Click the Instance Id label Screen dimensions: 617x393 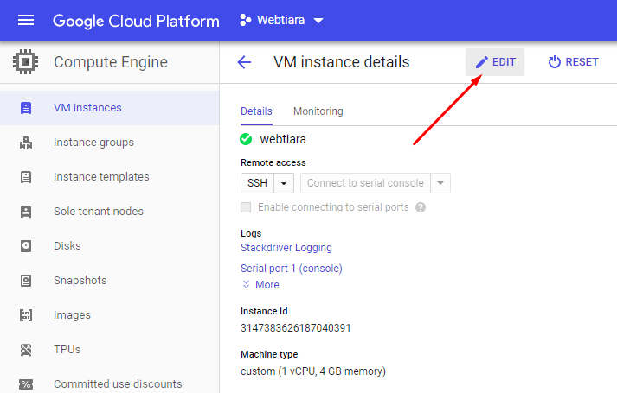(x=264, y=311)
